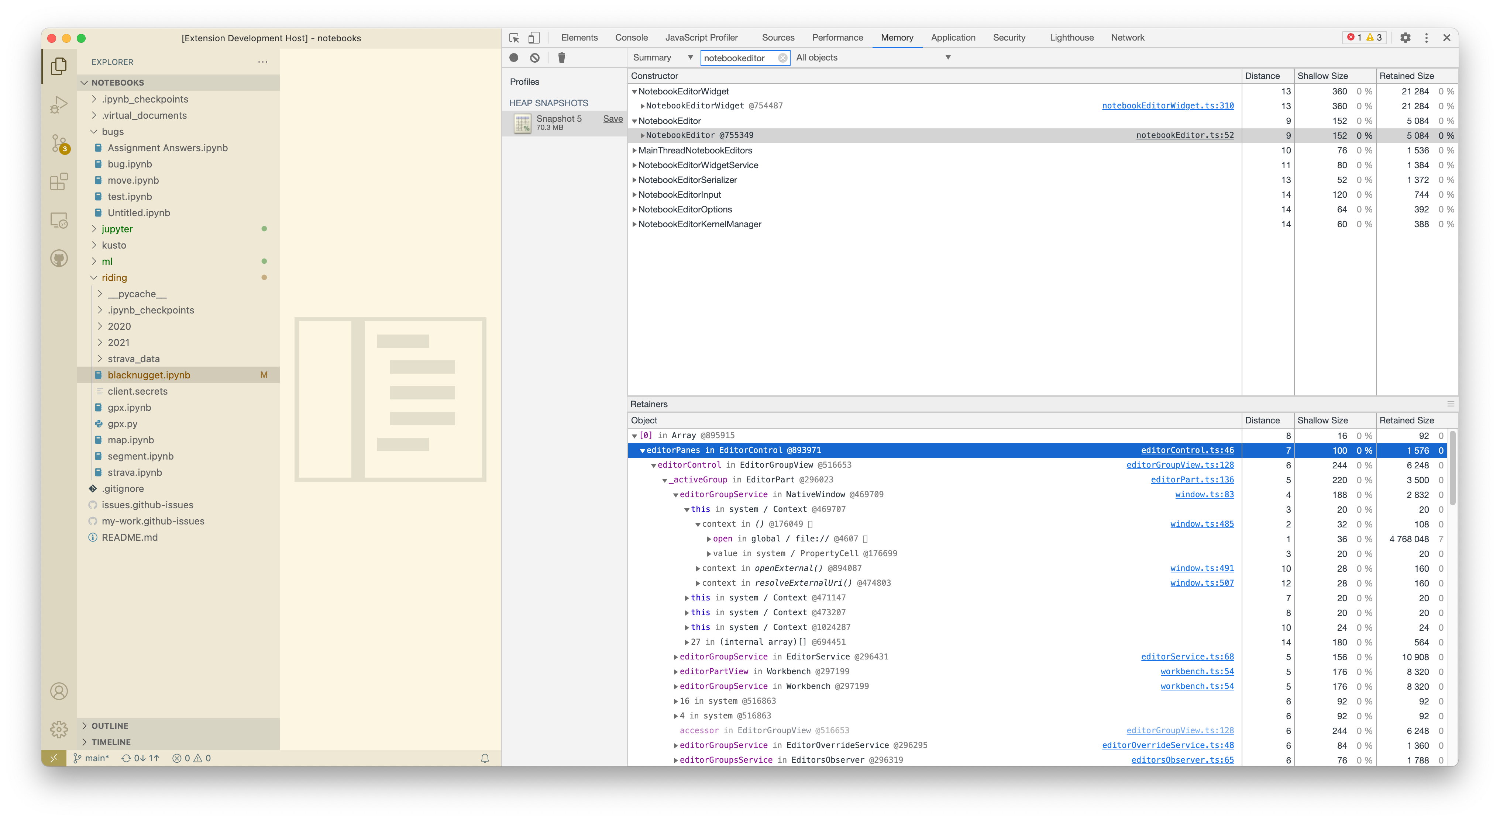Screen dimensions: 1500x821
Task: Open the editorService.ts:68 source link
Action: (x=1187, y=657)
